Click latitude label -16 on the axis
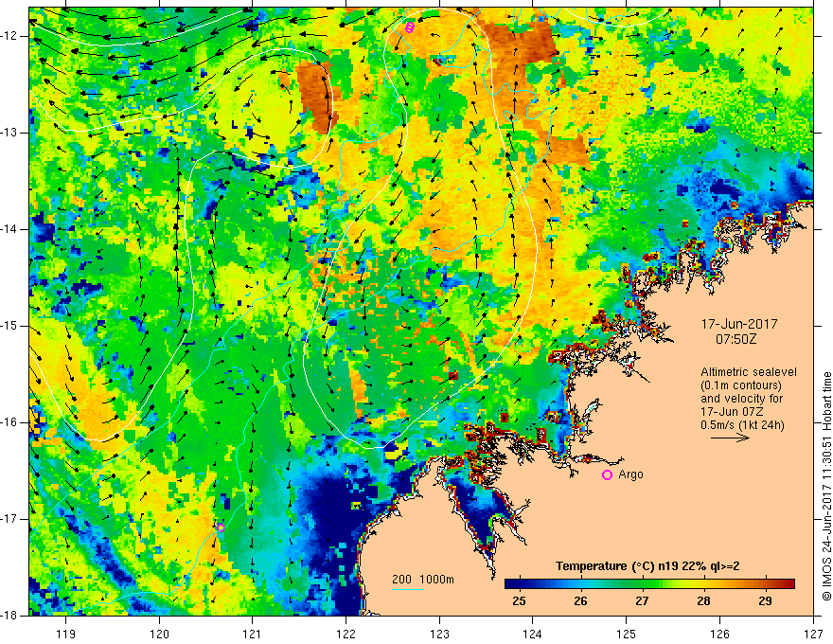Image resolution: width=833 pixels, height=644 pixels. 9,422
